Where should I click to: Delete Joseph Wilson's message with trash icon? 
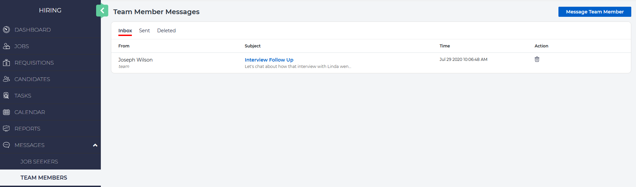coord(537,60)
